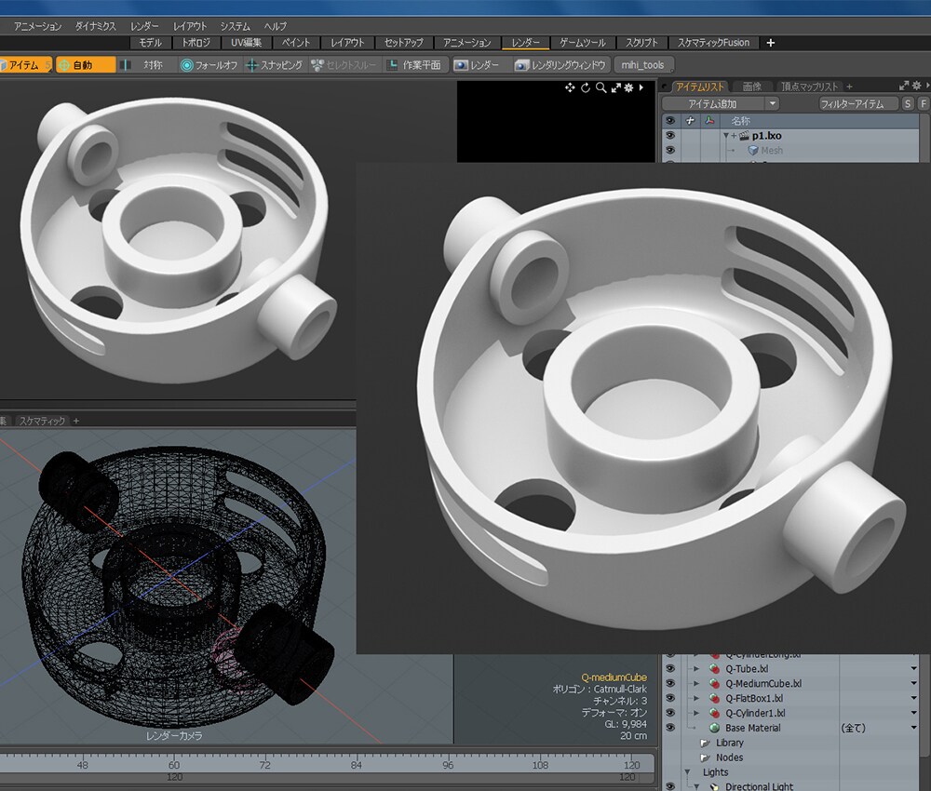Toggle visibility of Q-MediumCube.lxl

670,683
